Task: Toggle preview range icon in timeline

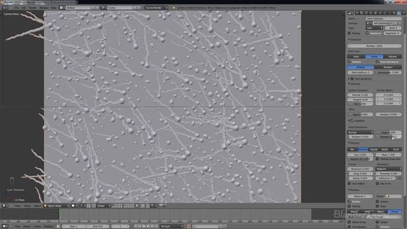Action: 58,226
